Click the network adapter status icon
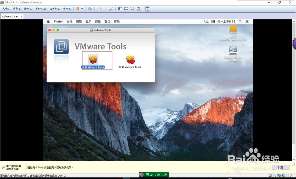The image size is (296, 179). pyautogui.click(x=279, y=176)
